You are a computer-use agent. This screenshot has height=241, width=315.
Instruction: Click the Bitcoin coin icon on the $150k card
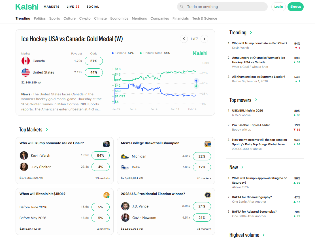pos(106,195)
